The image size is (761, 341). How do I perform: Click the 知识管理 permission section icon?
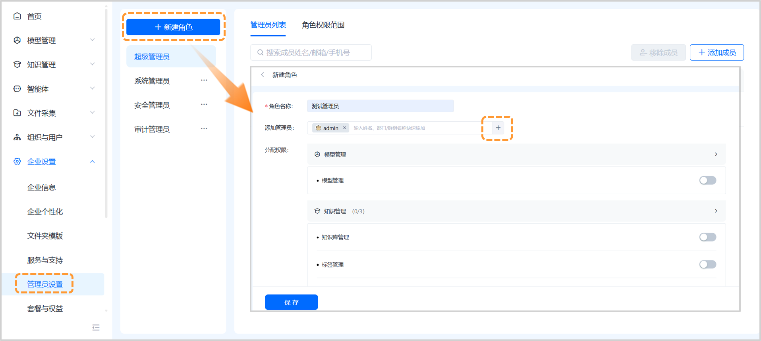point(317,211)
